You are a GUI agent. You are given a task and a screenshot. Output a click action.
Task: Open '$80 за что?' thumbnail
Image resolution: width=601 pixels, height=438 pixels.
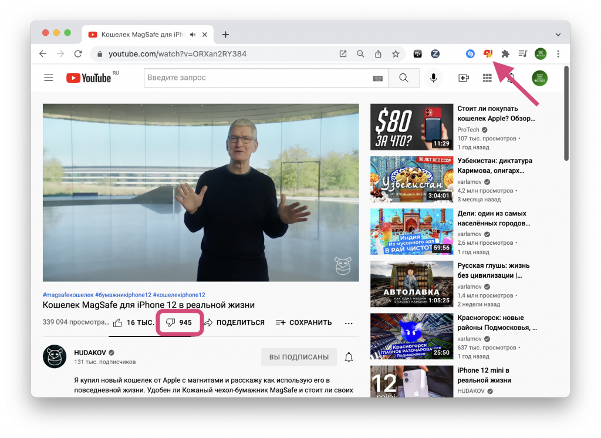point(411,127)
